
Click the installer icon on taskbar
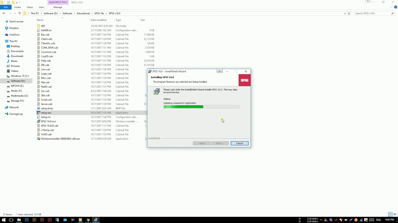pyautogui.click(x=96, y=220)
